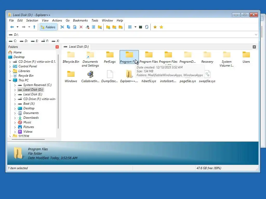Open the Selection menu

(32, 20)
